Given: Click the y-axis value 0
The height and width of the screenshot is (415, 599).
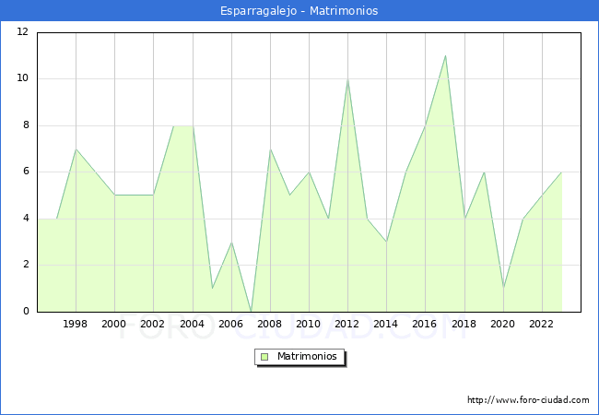Looking at the screenshot, I should 26,311.
